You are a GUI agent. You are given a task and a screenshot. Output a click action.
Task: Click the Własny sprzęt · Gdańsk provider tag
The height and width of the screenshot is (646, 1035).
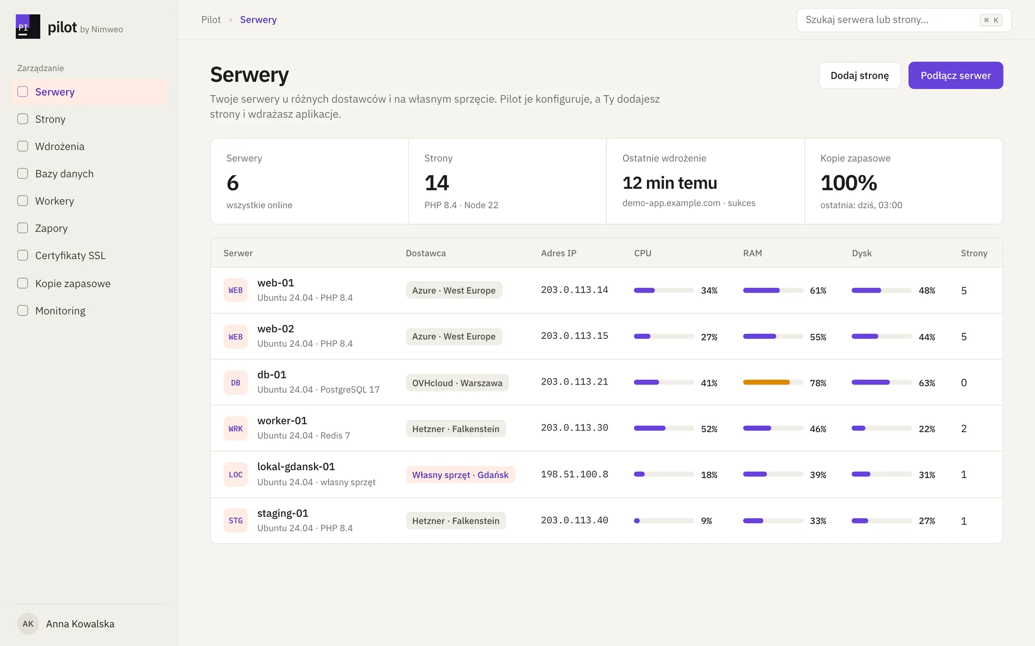460,475
